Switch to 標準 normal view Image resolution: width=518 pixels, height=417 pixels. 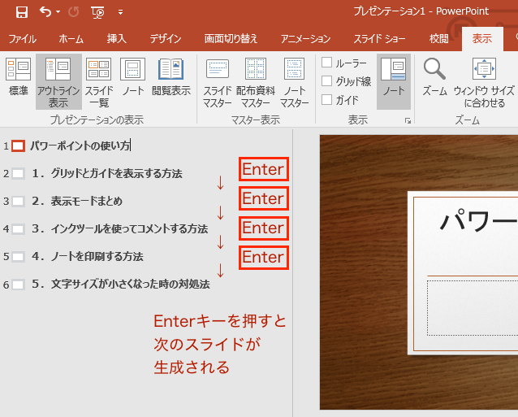point(18,81)
